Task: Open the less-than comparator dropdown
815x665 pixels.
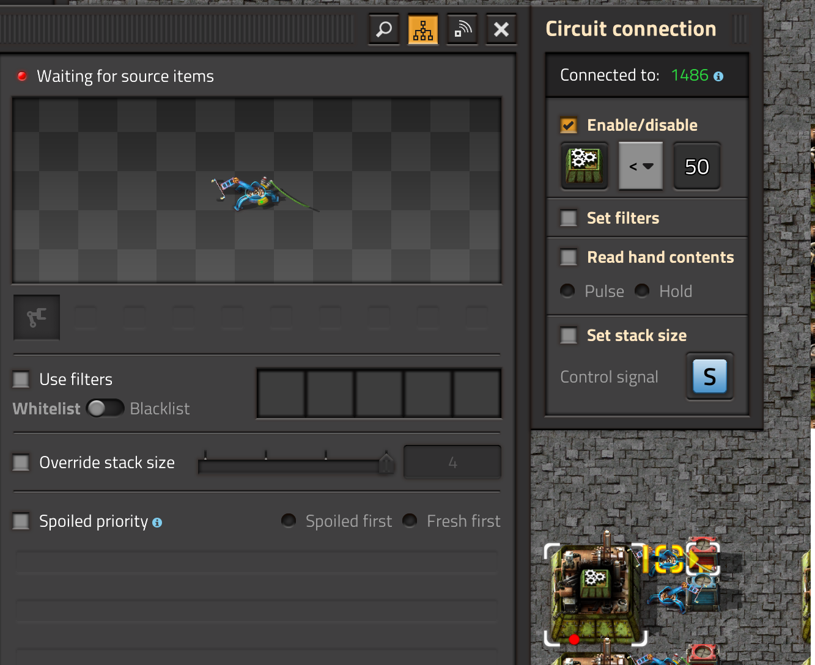Action: tap(641, 166)
